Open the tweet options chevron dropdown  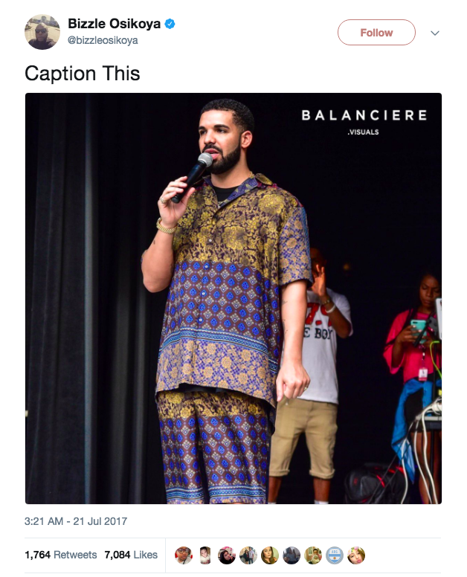click(x=434, y=33)
